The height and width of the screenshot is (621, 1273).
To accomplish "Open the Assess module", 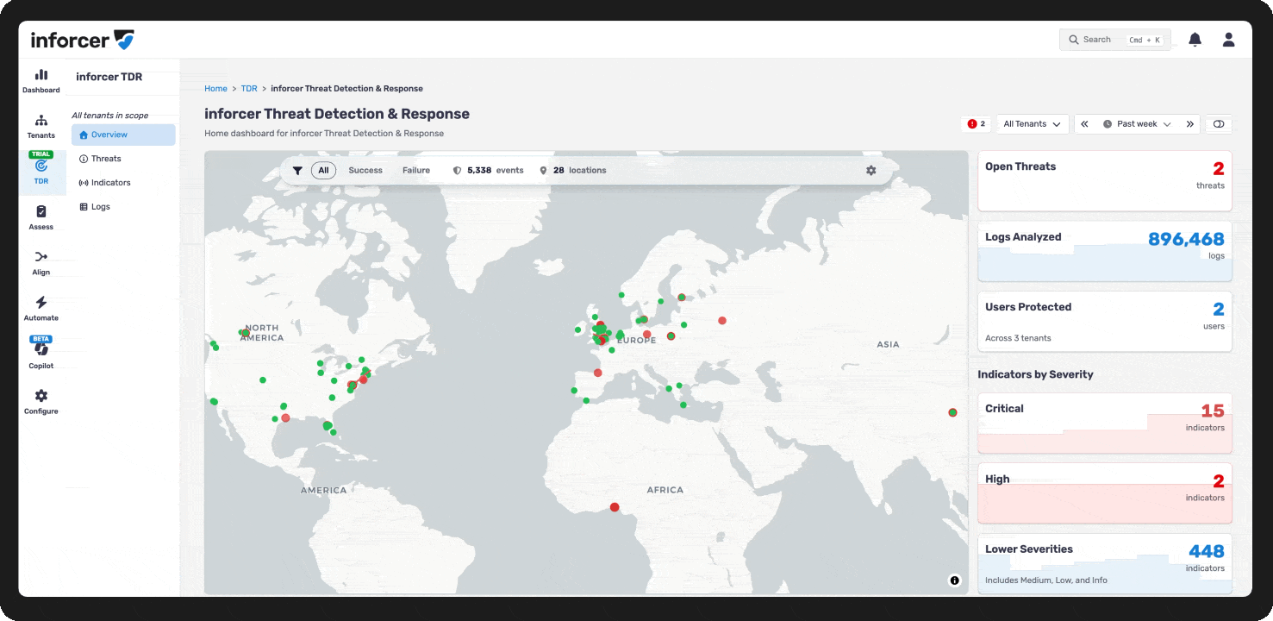I will pos(41,218).
